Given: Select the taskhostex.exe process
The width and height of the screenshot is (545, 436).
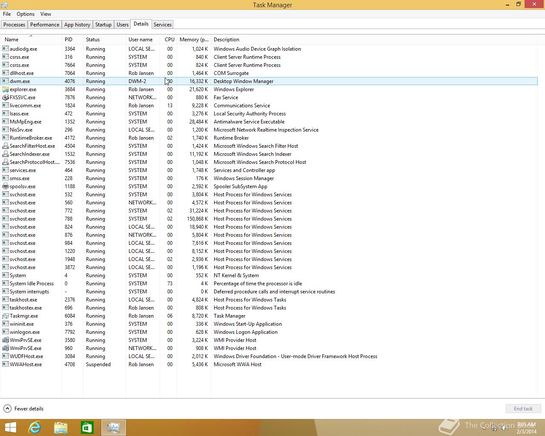Looking at the screenshot, I should (x=269, y=308).
